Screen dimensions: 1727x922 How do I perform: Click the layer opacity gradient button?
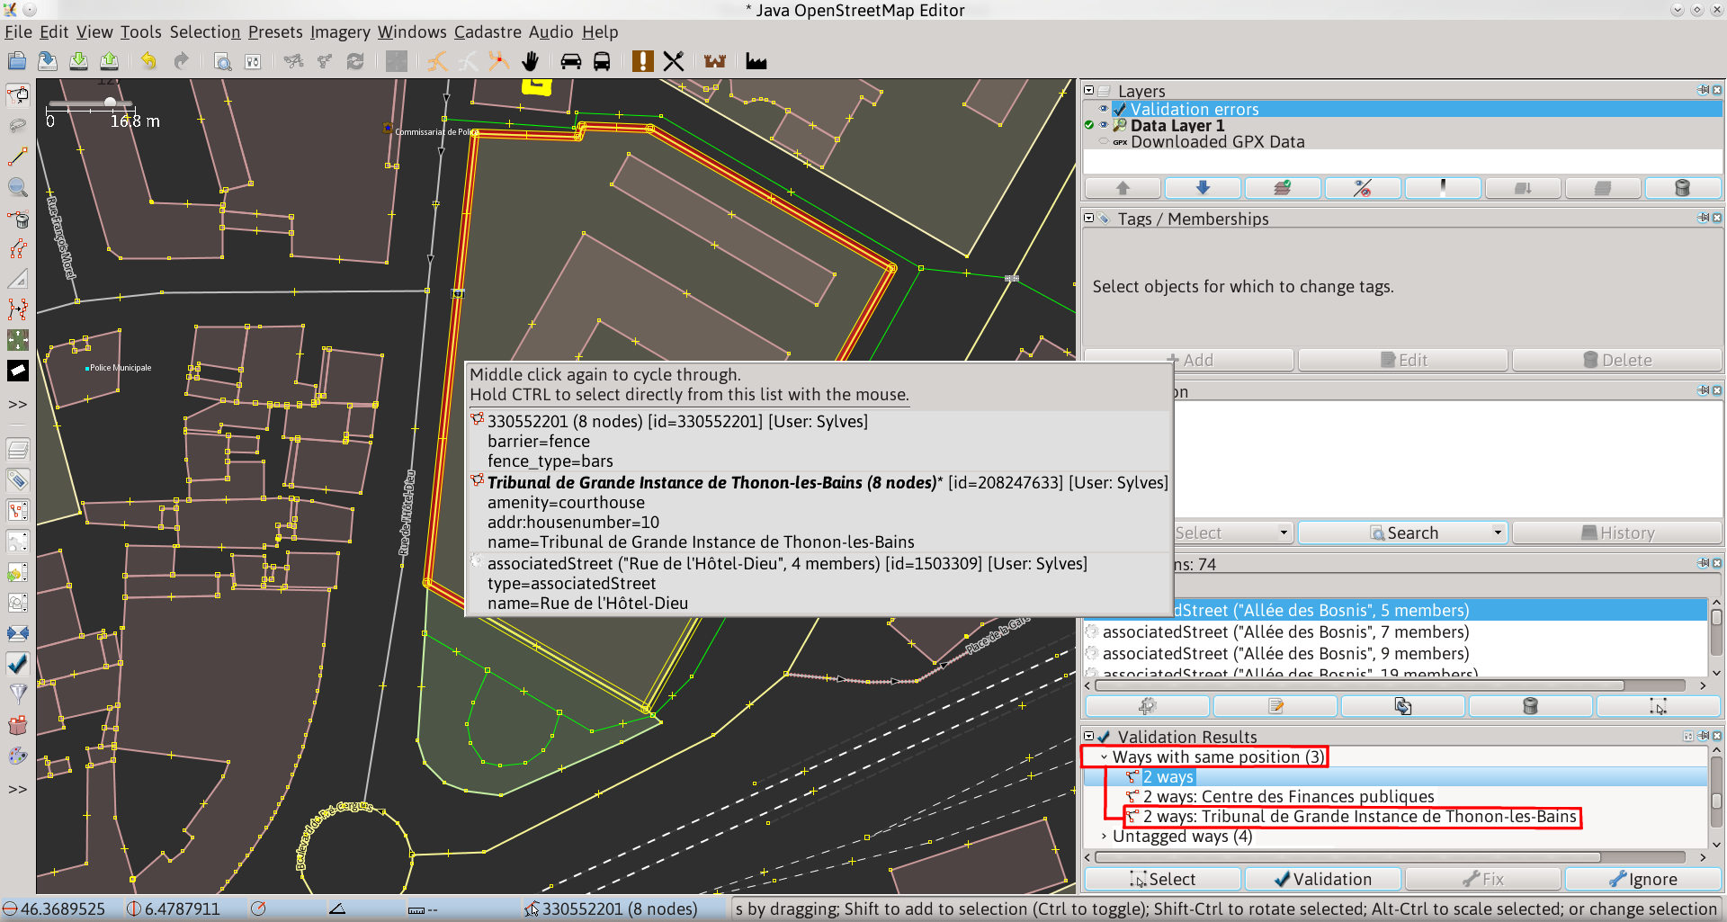1443,188
